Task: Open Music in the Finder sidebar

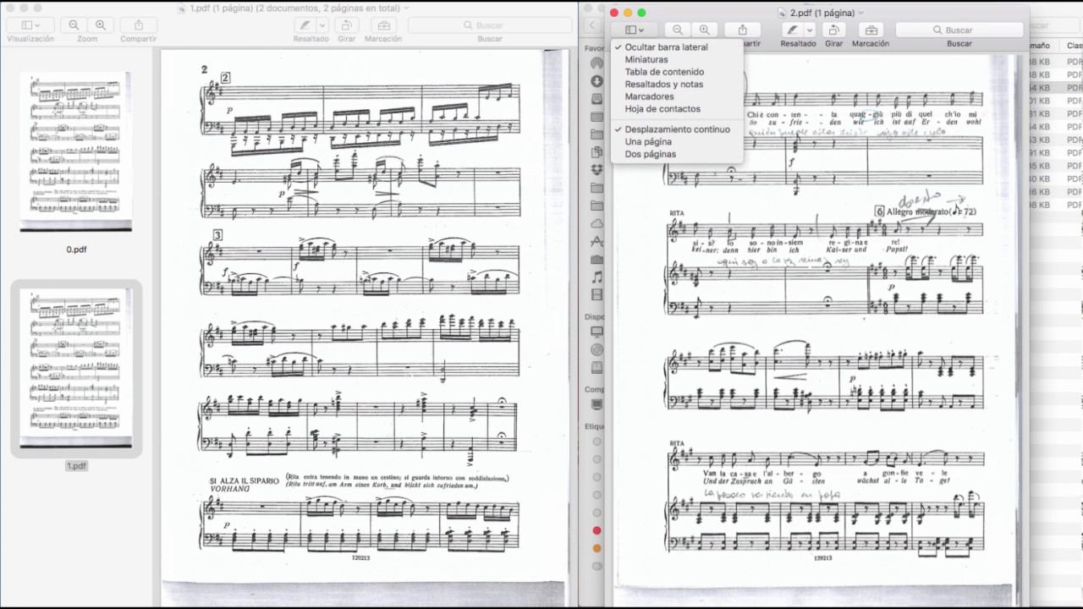Action: [x=597, y=277]
